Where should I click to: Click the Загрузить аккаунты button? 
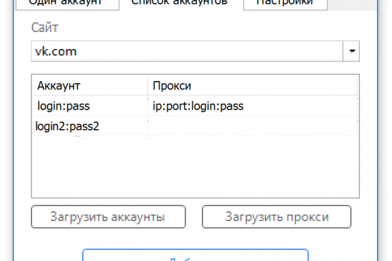point(108,217)
